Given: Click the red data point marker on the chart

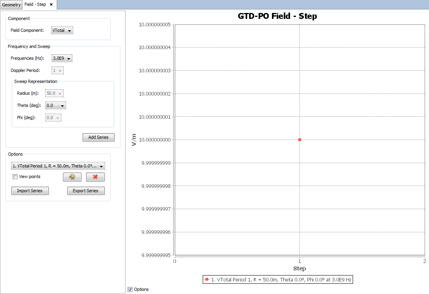Looking at the screenshot, I should pos(300,140).
